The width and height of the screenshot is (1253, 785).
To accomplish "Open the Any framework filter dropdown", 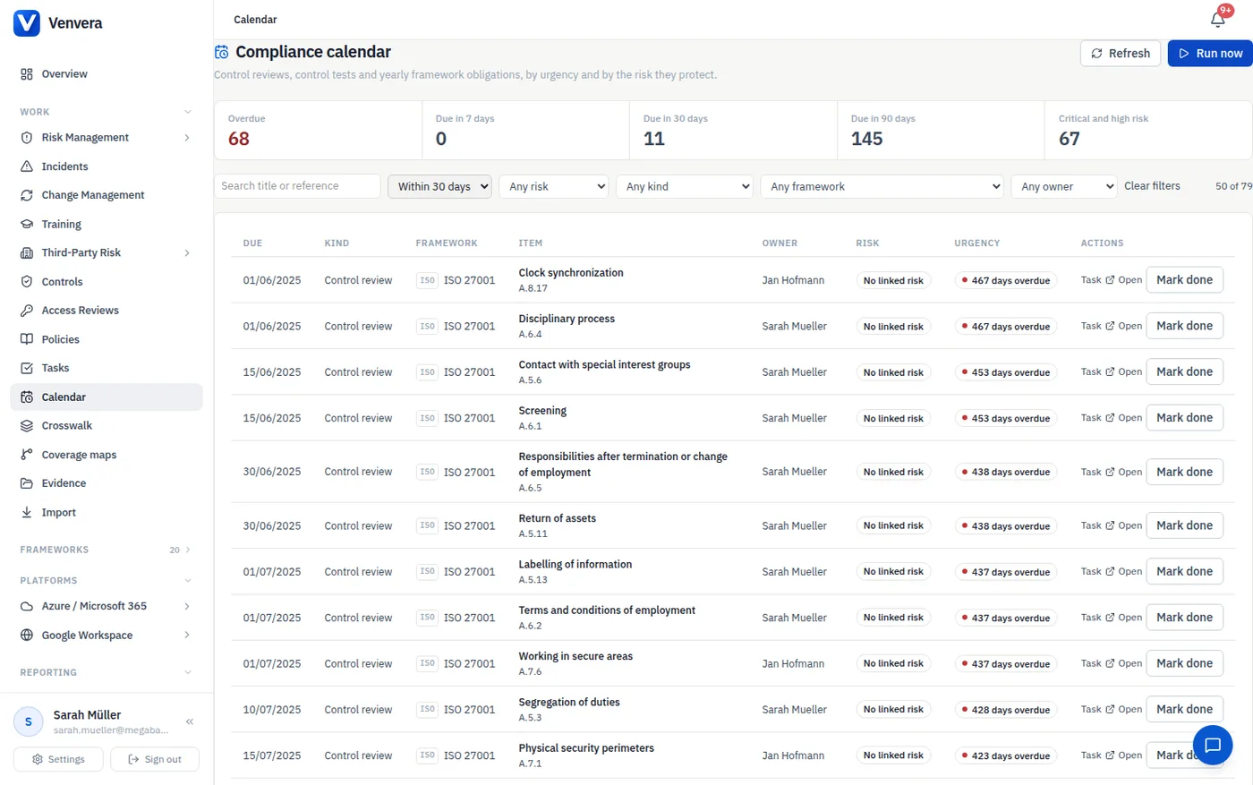I will point(882,186).
